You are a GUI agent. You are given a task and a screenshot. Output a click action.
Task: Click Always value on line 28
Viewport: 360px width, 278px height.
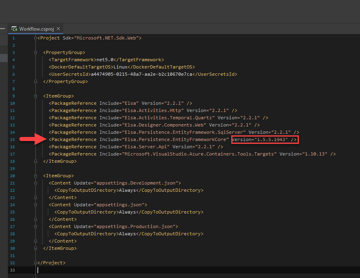pos(128,234)
